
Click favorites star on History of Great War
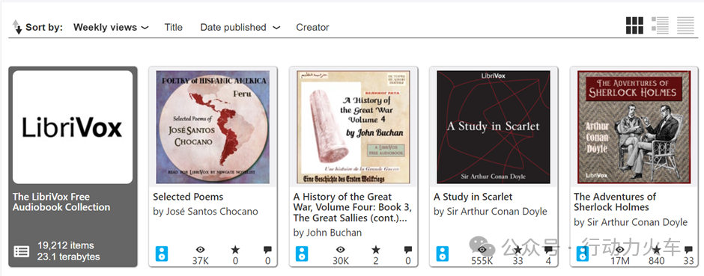point(376,250)
